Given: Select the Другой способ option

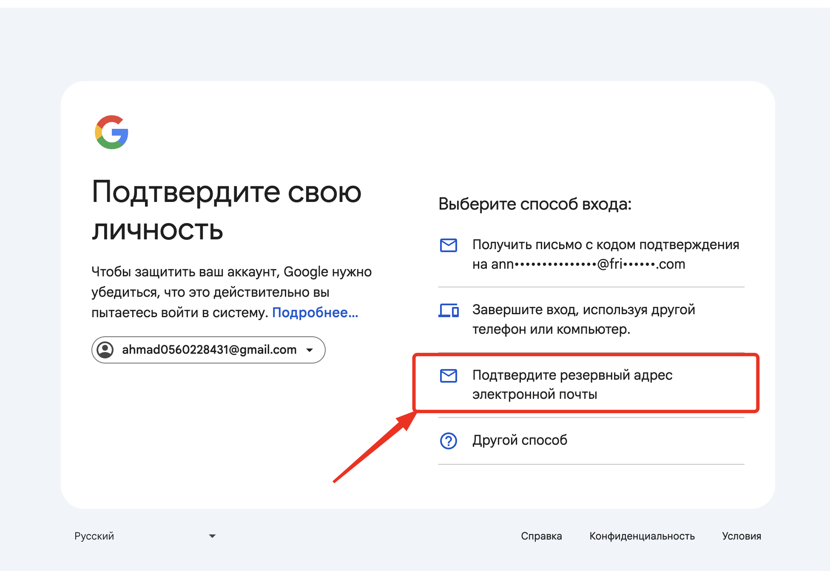Looking at the screenshot, I should [520, 440].
